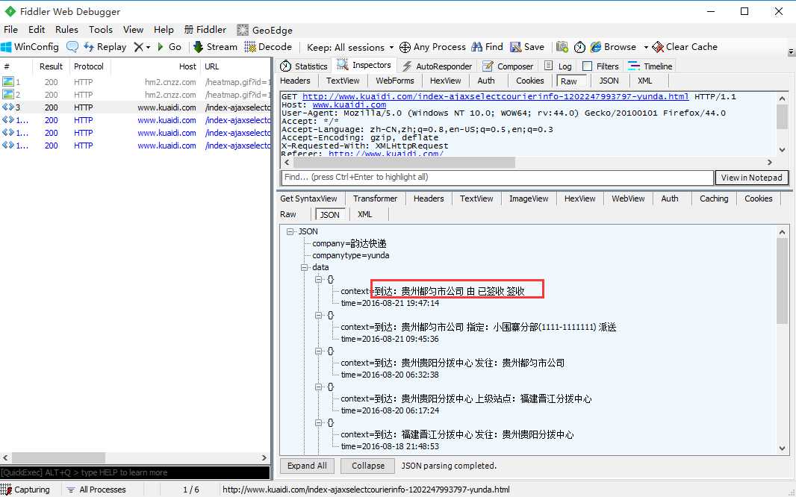Viewport: 796px width, 497px height.
Task: Open the Timeline tab
Action: pyautogui.click(x=650, y=66)
